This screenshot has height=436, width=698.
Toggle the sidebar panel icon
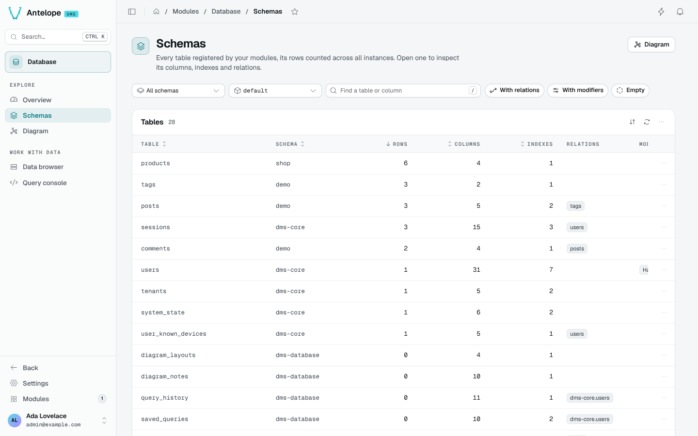click(x=132, y=12)
